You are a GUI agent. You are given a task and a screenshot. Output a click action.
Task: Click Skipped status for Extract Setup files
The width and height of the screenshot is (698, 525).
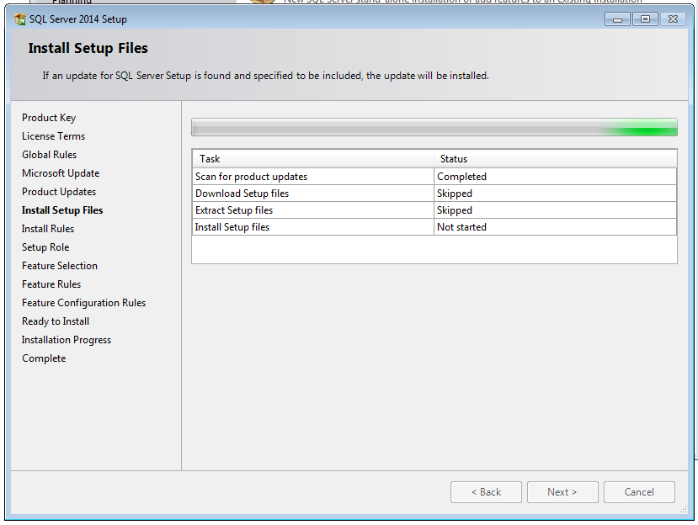tap(555, 210)
